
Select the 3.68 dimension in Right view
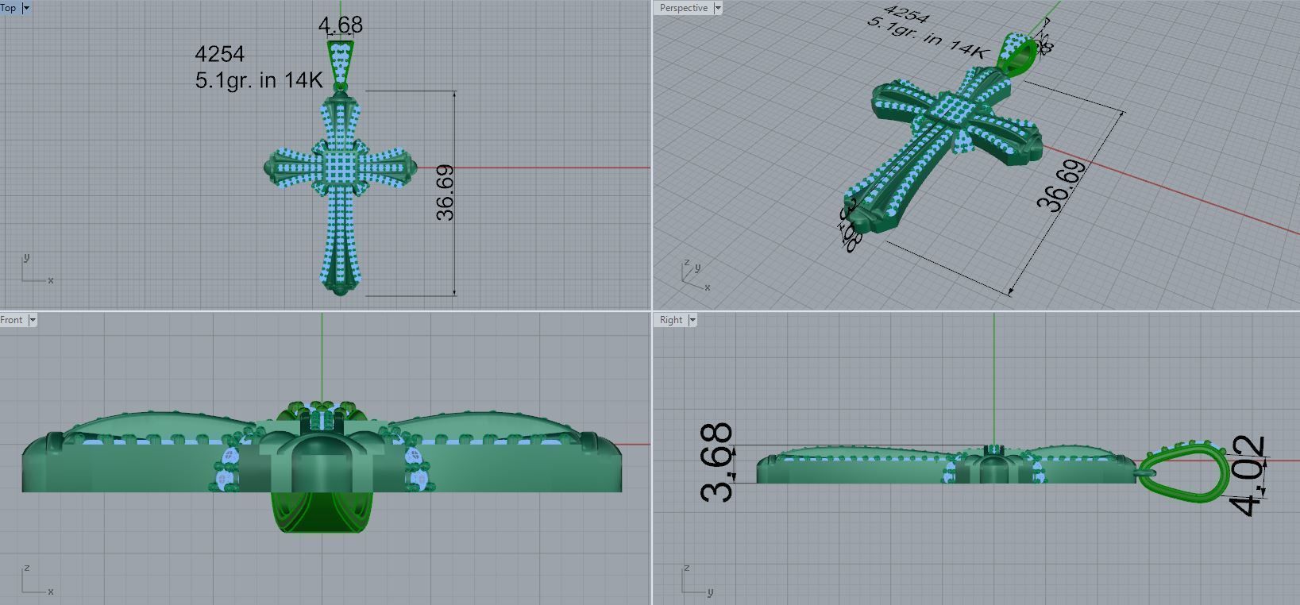pos(718,463)
